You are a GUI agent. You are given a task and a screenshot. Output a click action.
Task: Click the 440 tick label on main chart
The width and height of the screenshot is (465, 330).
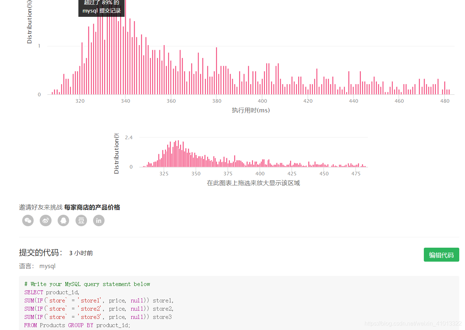(x=354, y=101)
